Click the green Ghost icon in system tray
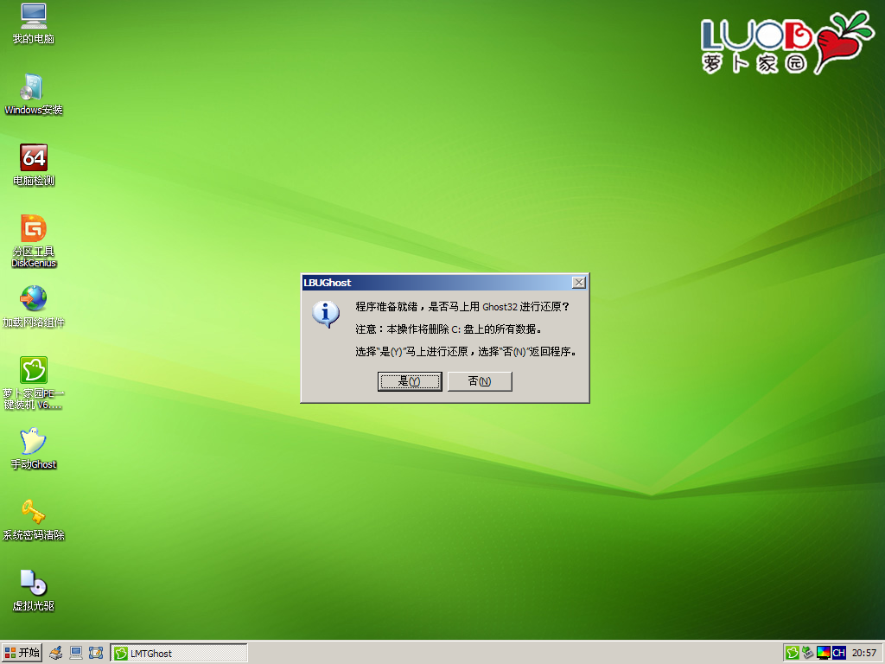 tap(793, 653)
